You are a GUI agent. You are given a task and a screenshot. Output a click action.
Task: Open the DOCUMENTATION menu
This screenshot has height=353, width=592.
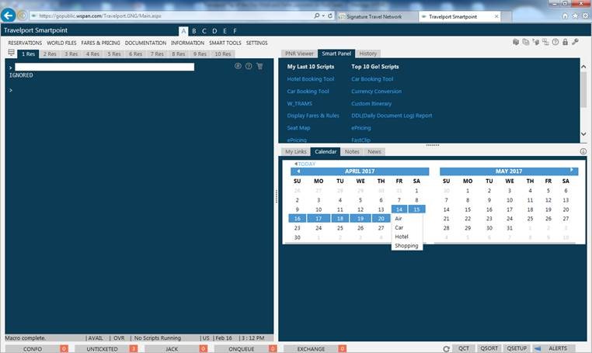145,43
